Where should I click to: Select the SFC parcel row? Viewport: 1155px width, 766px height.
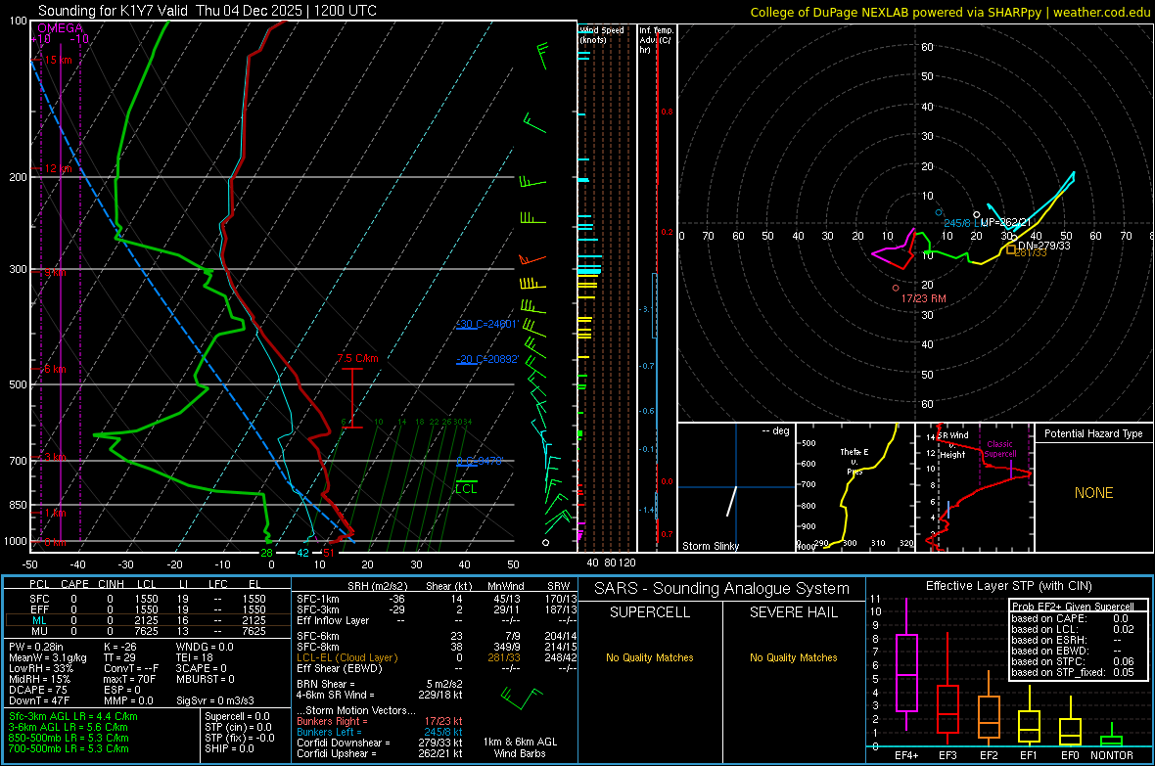pyautogui.click(x=148, y=600)
